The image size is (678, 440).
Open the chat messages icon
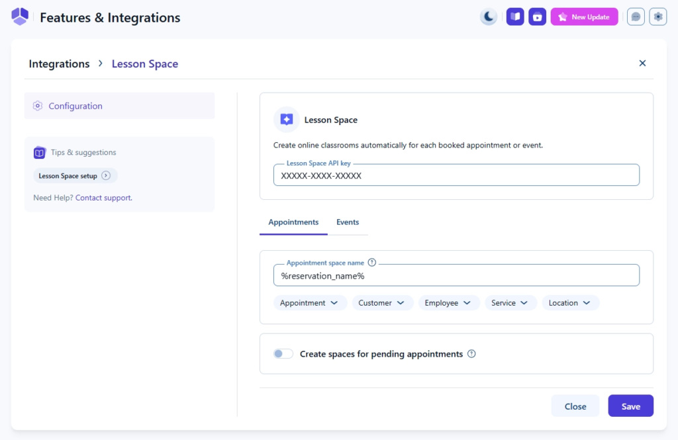tap(636, 17)
